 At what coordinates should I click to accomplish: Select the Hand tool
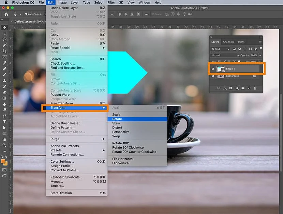(x=4, y=139)
